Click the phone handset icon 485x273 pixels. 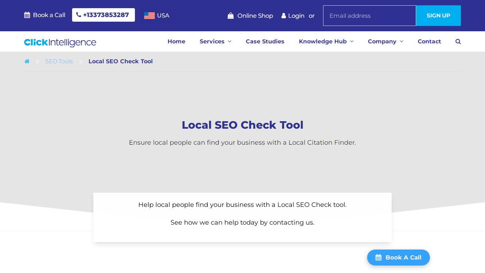click(x=78, y=15)
